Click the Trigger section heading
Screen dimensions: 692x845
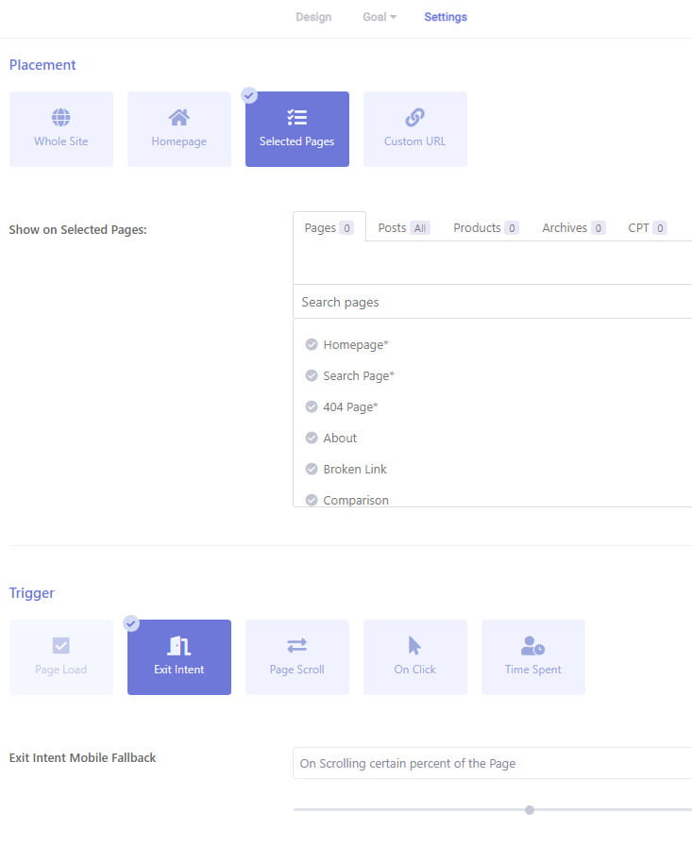(32, 593)
